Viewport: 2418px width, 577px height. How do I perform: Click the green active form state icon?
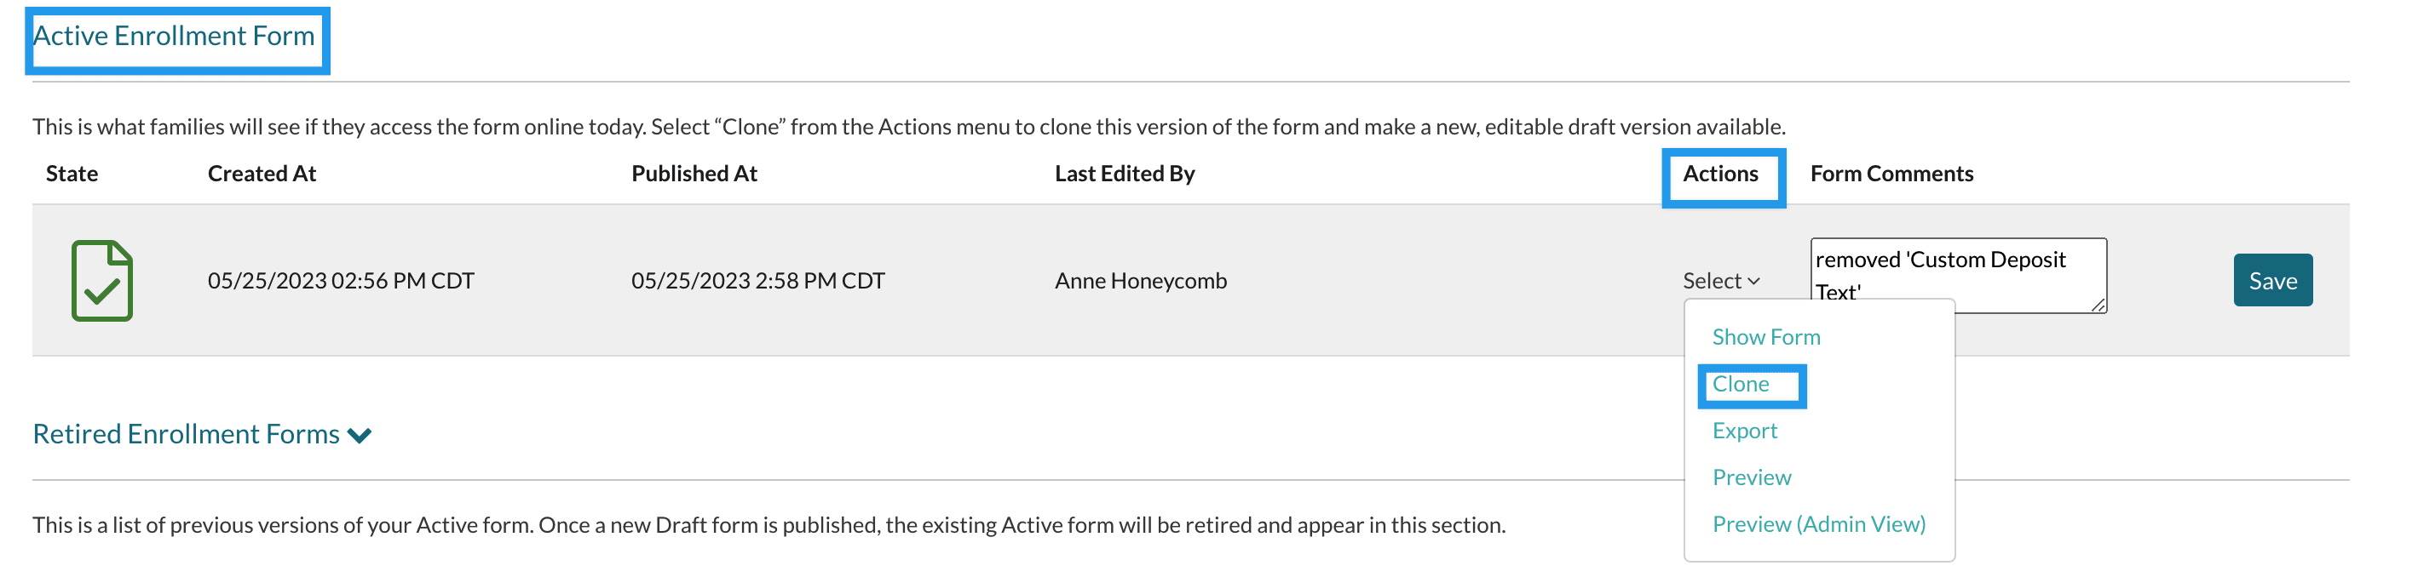click(101, 281)
